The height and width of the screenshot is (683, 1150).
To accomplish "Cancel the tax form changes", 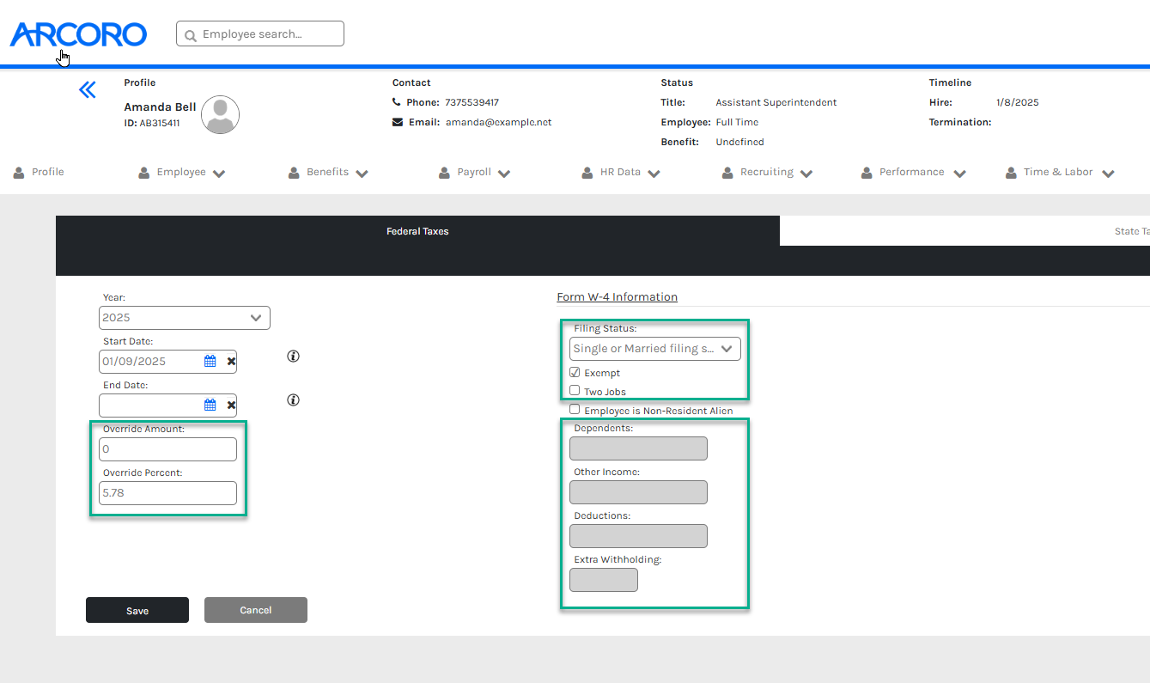I will tap(256, 610).
